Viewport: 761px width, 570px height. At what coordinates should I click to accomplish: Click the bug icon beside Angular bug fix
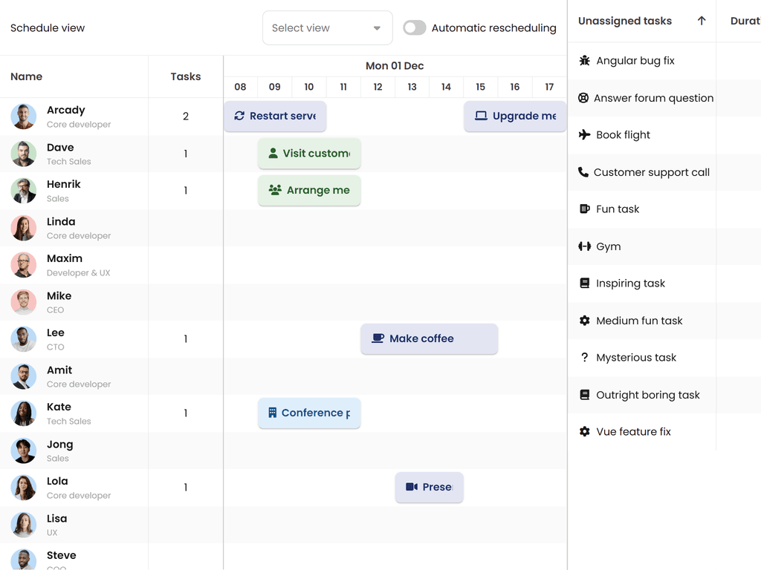tap(584, 61)
